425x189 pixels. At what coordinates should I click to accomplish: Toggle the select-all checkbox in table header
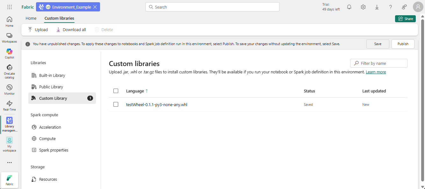[116, 91]
